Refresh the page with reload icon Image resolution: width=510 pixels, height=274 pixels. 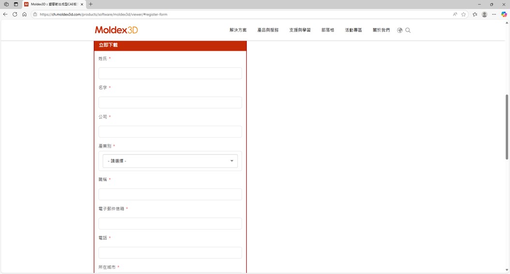[15, 14]
